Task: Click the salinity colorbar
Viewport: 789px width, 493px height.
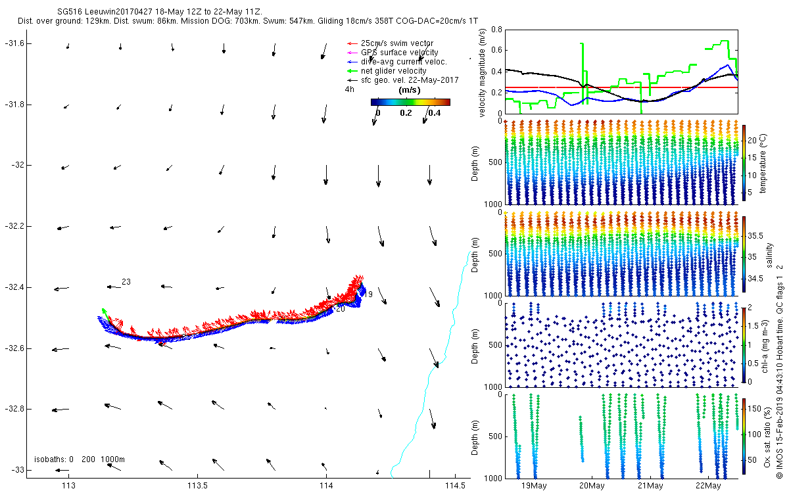Action: pos(745,256)
